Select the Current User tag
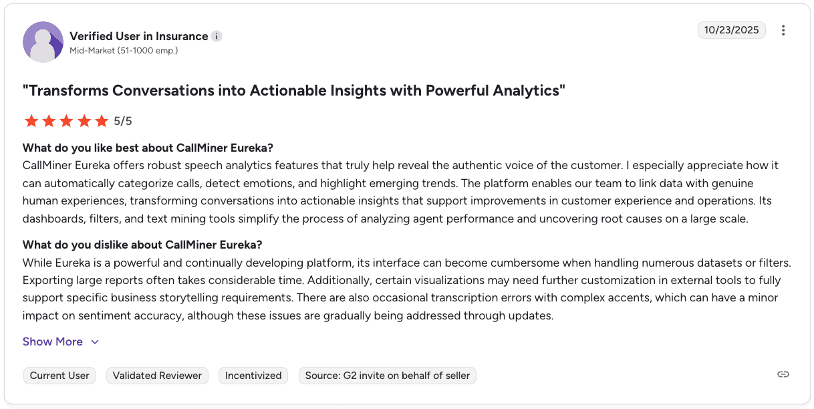This screenshot has width=814, height=409. [x=59, y=376]
